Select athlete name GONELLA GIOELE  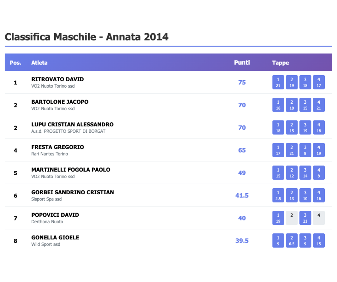tap(55, 238)
